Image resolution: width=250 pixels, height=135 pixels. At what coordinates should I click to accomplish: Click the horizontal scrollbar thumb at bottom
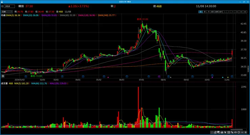[236, 130]
